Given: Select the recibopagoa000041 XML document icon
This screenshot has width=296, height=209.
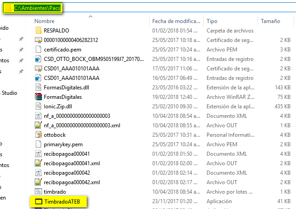Looking at the screenshot, I should click(x=38, y=154).
